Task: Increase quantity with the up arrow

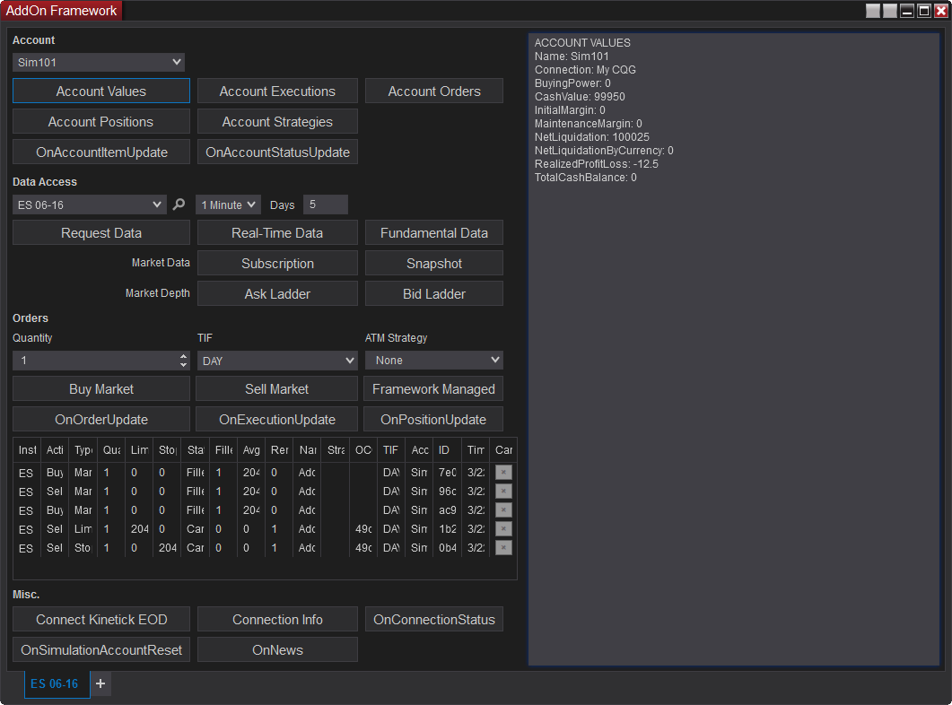Action: (184, 356)
